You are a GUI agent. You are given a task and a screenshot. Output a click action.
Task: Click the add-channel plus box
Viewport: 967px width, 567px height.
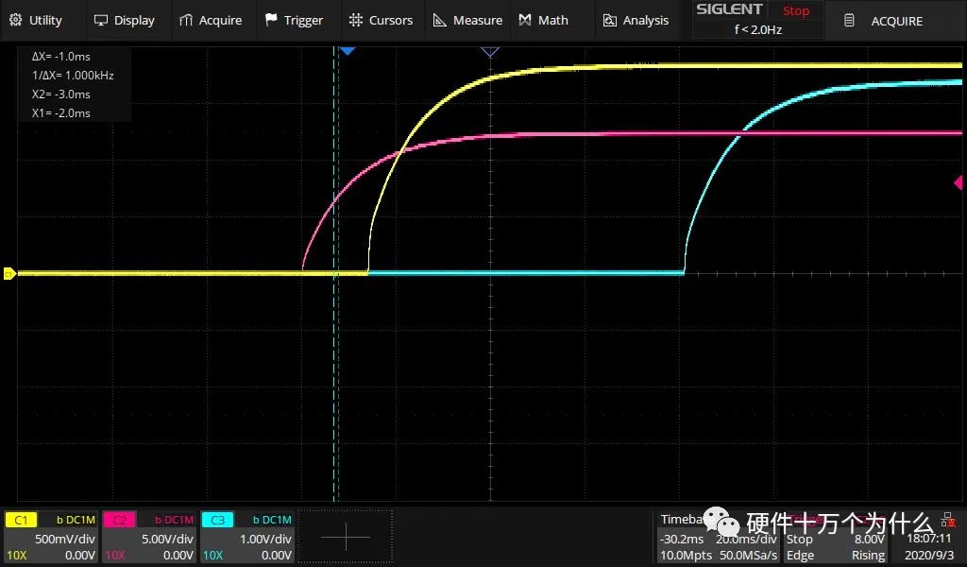(346, 537)
